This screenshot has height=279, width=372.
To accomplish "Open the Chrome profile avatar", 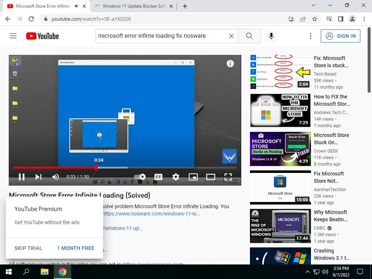I will coord(352,19).
